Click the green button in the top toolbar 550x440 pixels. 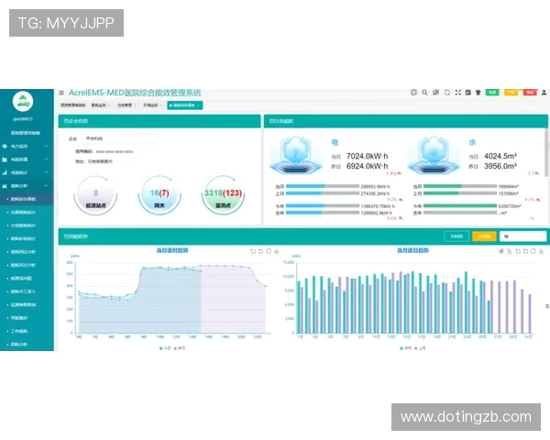point(492,93)
